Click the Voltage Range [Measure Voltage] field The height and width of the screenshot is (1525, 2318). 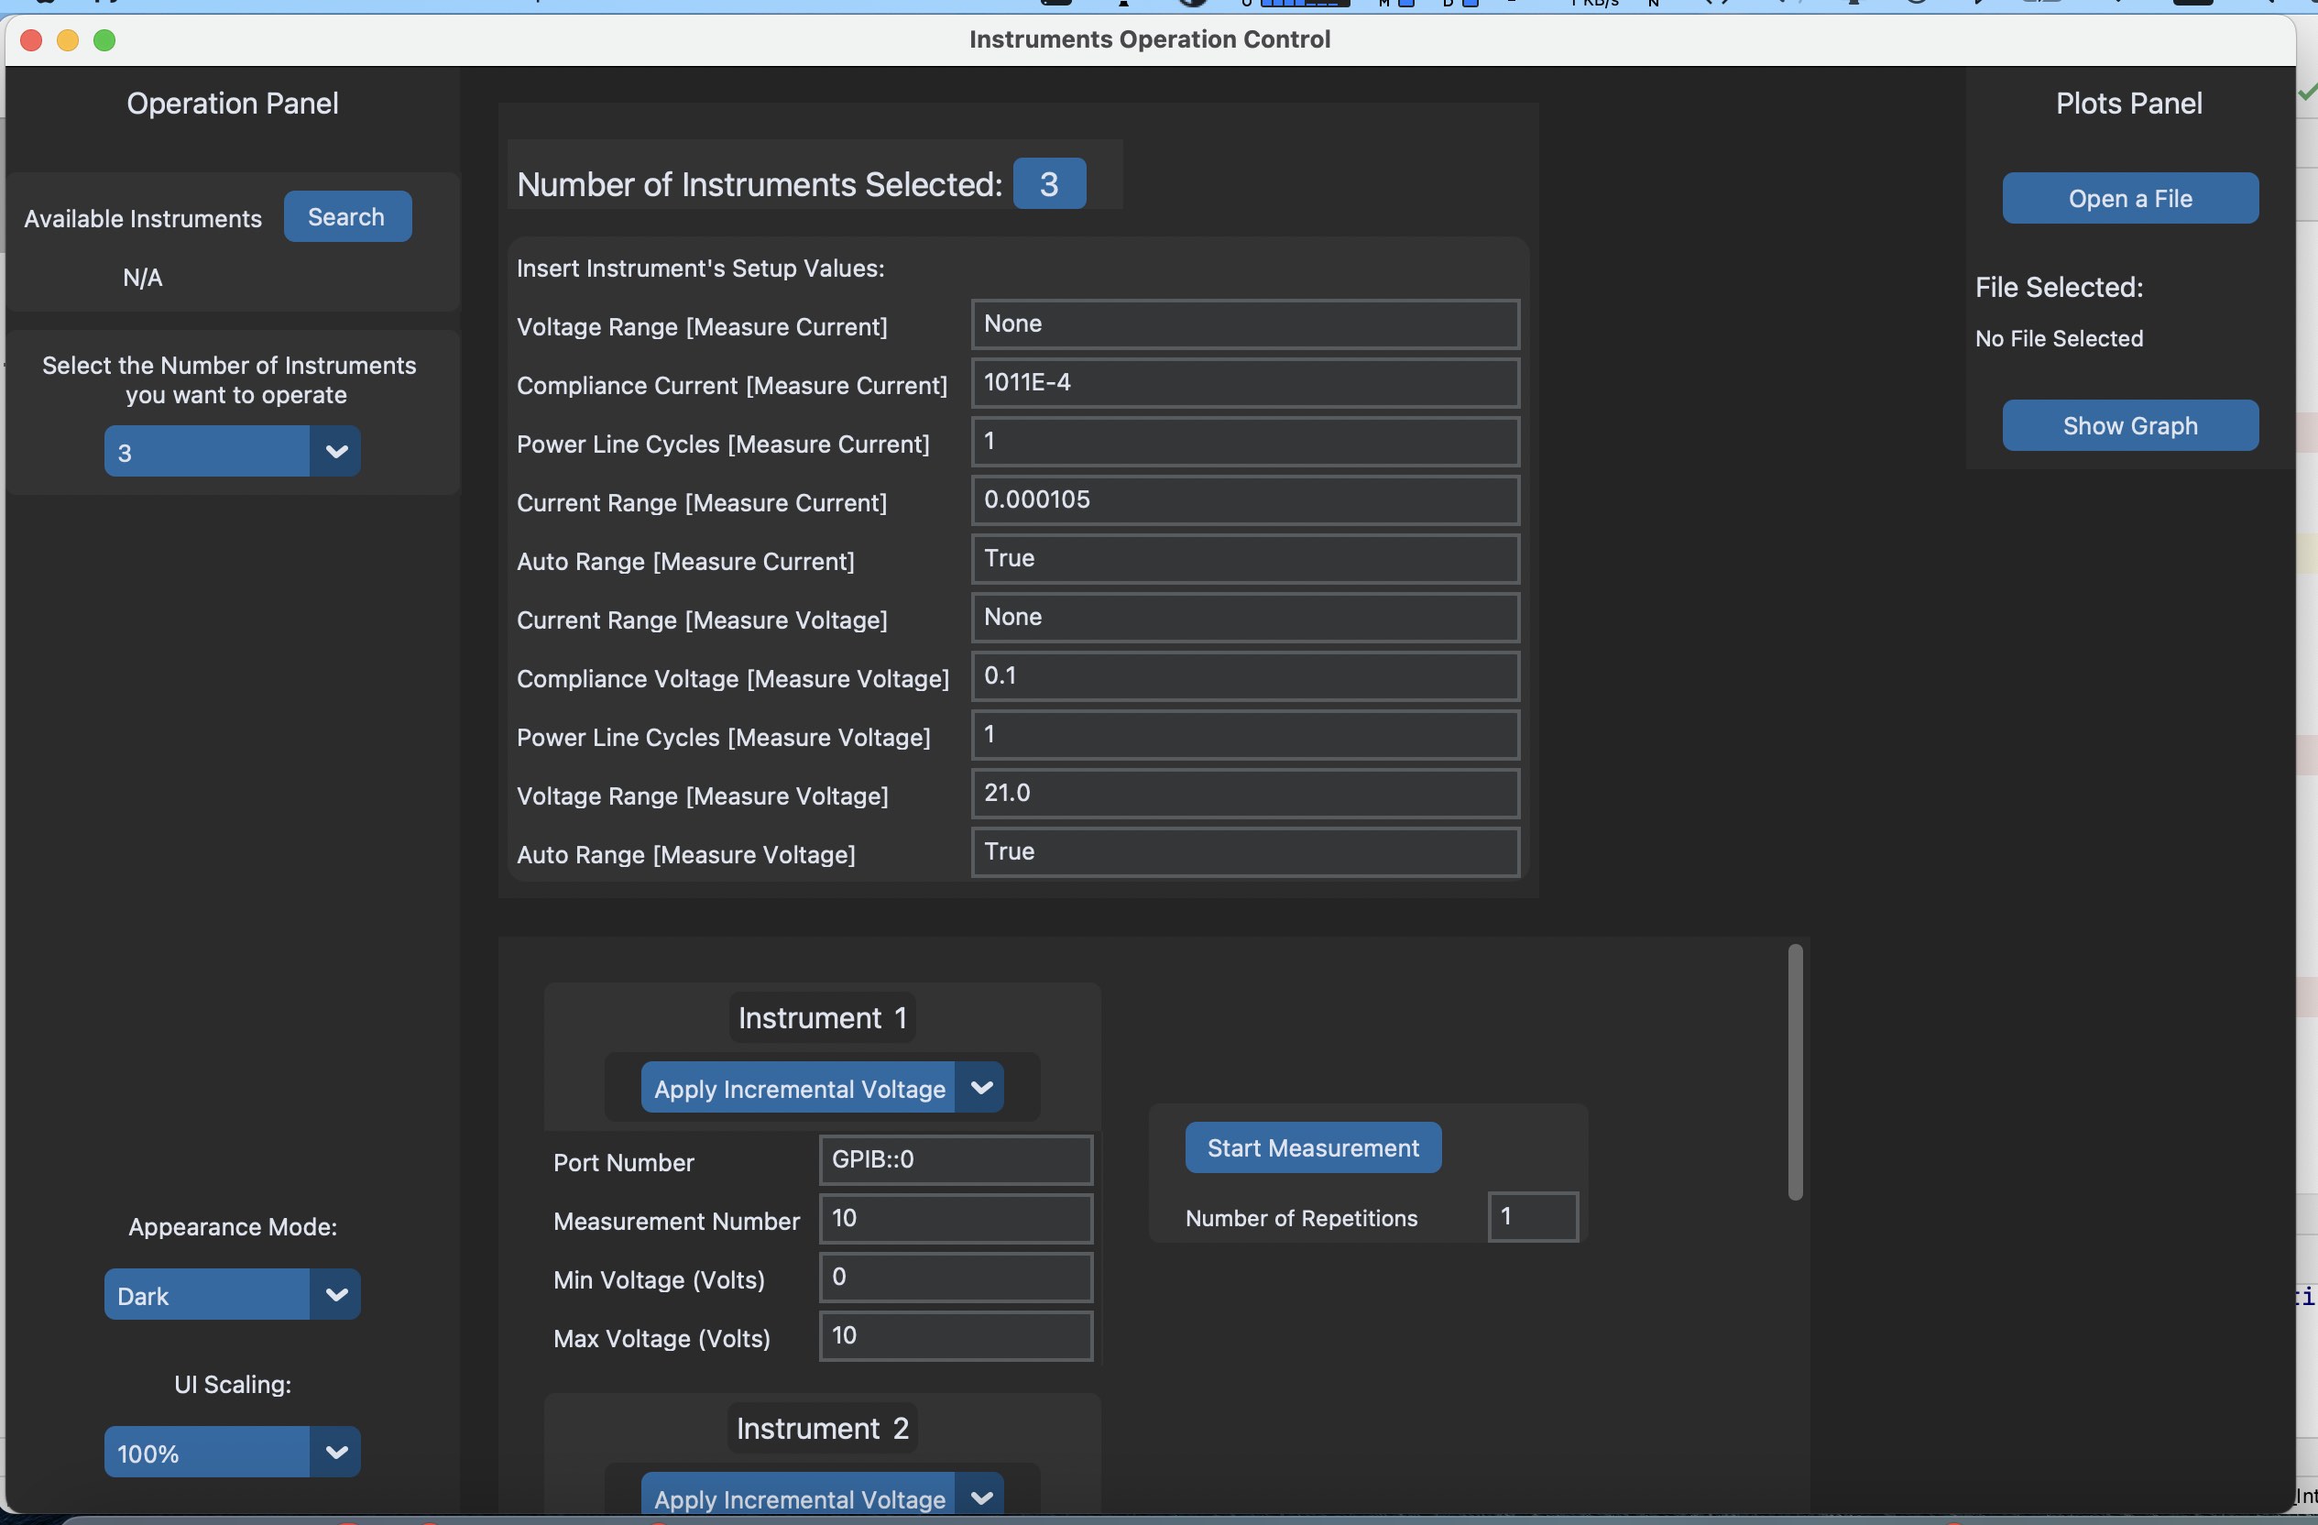(1246, 793)
